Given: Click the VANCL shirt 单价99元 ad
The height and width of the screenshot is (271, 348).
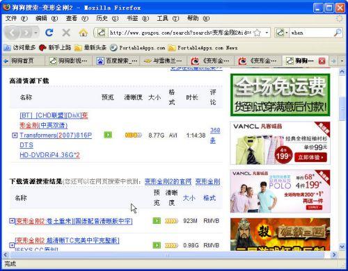Looking at the screenshot, I should (280, 143).
